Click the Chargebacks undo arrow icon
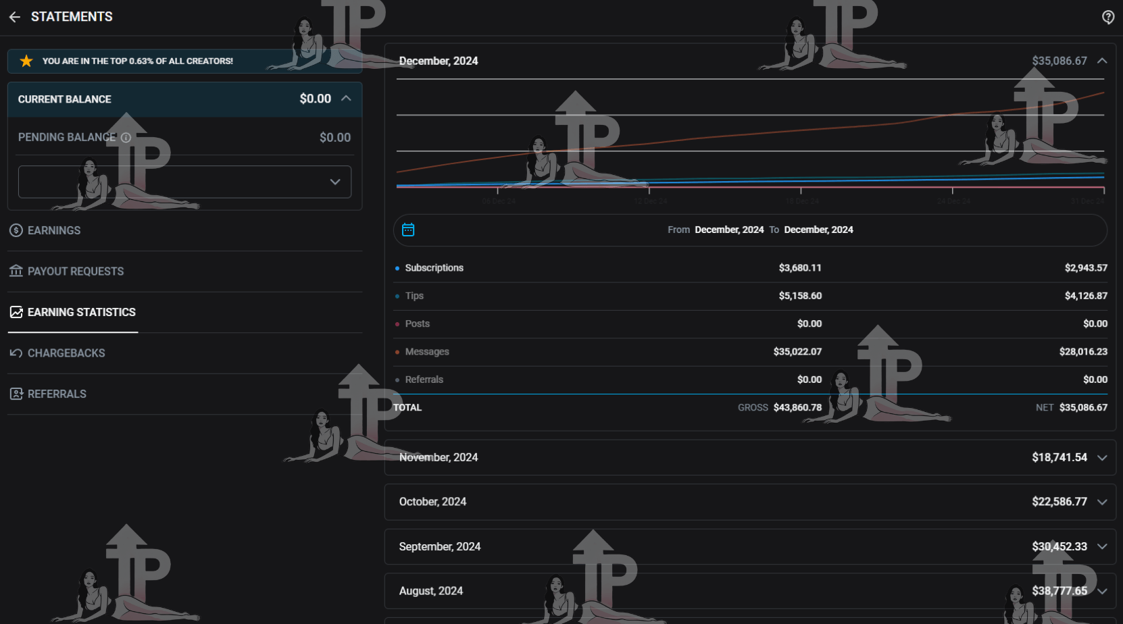Image resolution: width=1123 pixels, height=624 pixels. (x=16, y=353)
